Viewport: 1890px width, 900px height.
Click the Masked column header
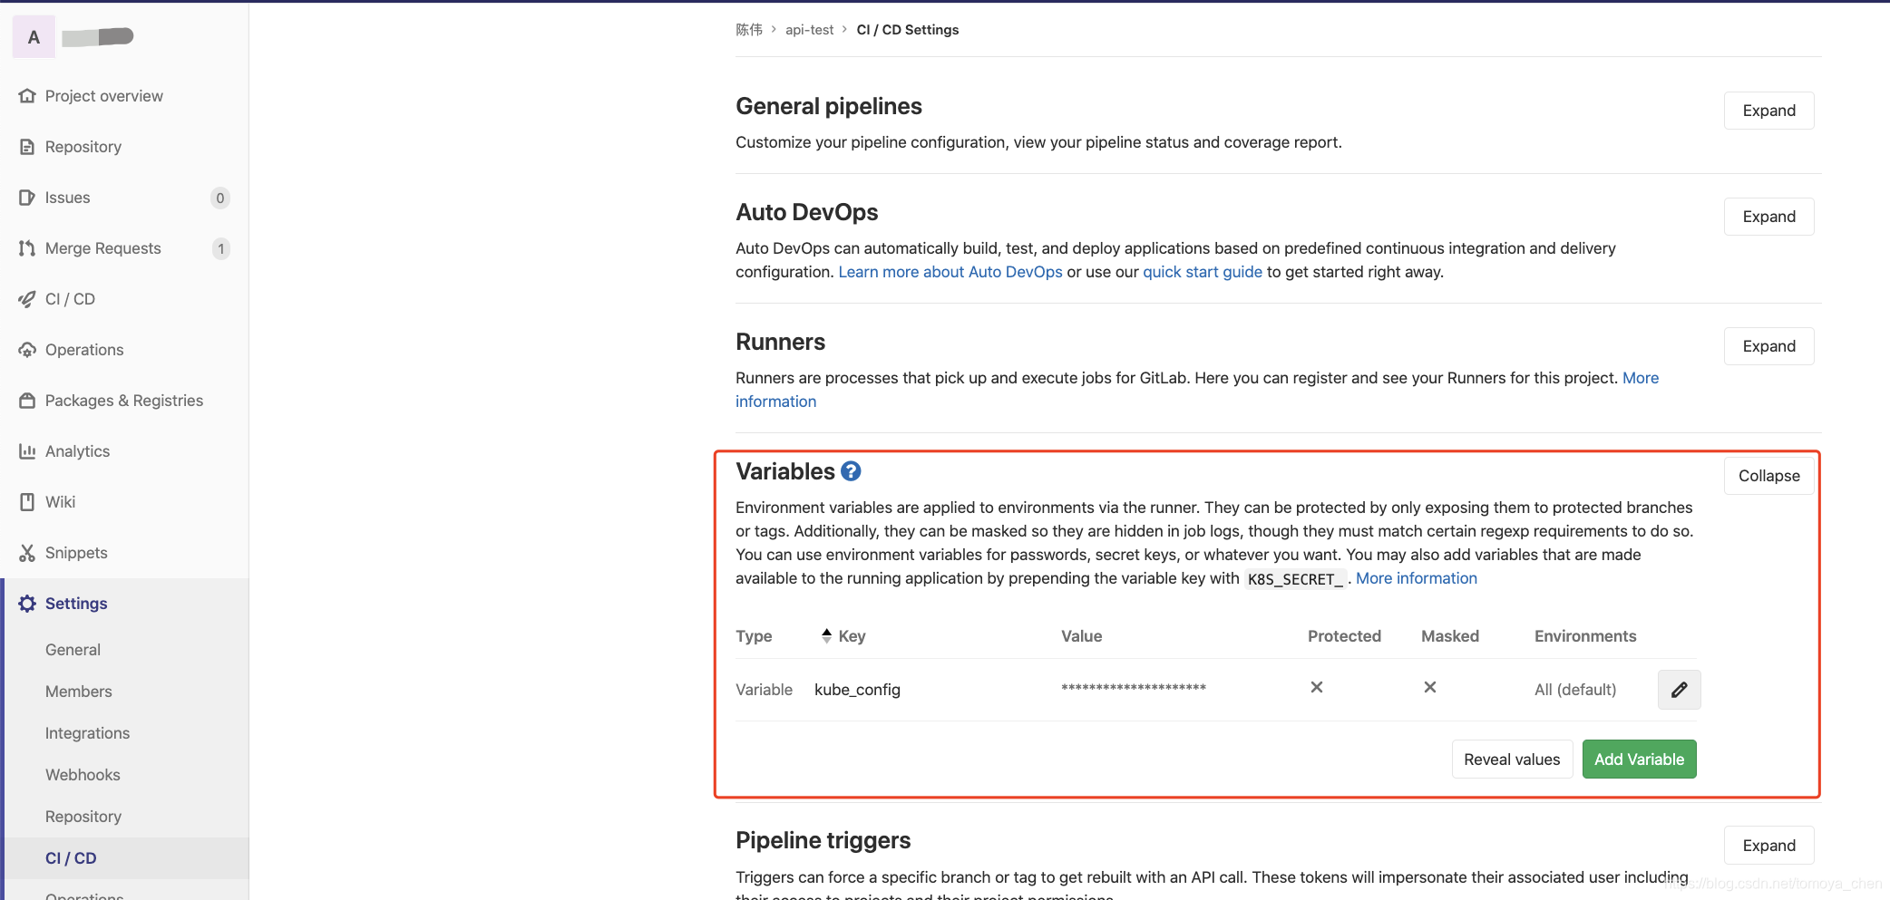[1450, 636]
